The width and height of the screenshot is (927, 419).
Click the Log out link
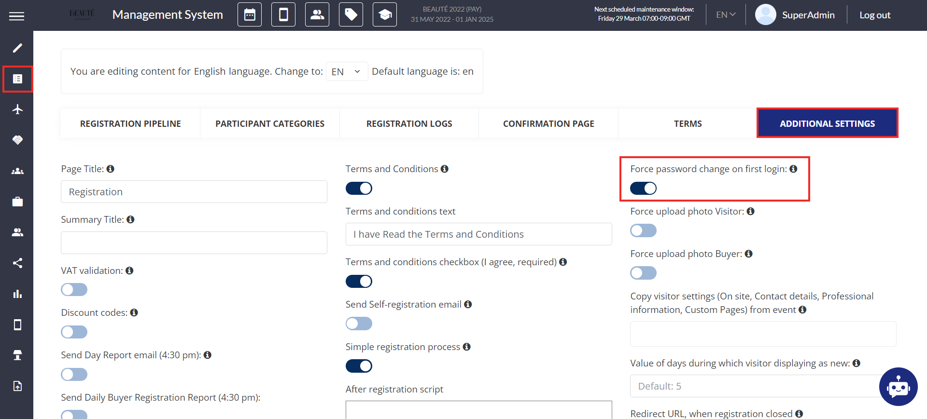coord(875,15)
